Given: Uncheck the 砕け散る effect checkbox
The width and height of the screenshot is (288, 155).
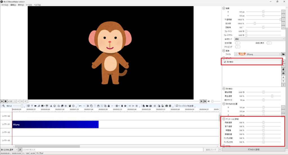Looking at the screenshot, I should pos(225,62).
